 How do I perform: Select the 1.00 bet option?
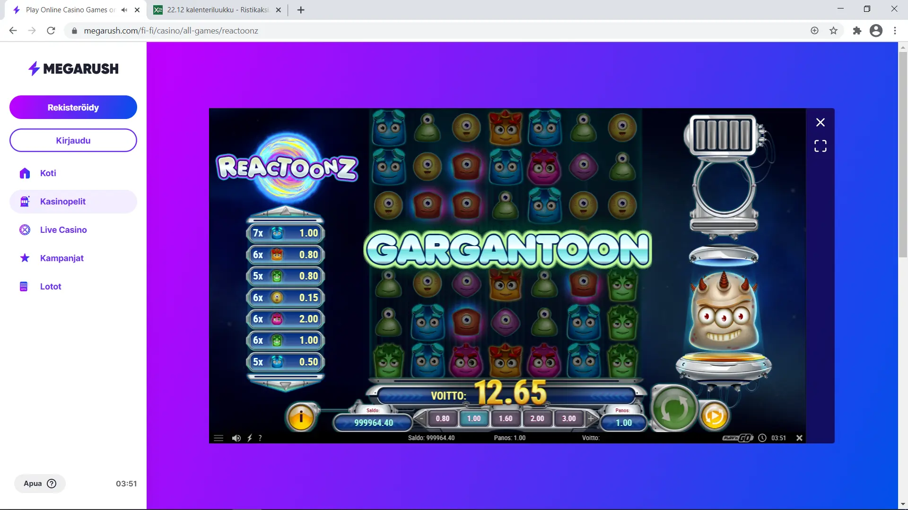(x=474, y=418)
